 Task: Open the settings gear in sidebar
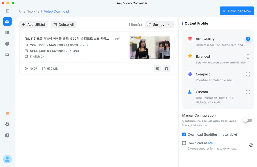click(7, 124)
